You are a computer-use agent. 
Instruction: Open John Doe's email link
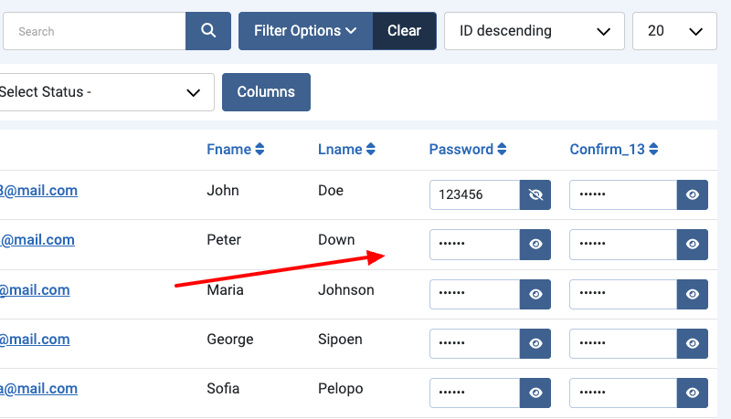pyautogui.click(x=38, y=191)
